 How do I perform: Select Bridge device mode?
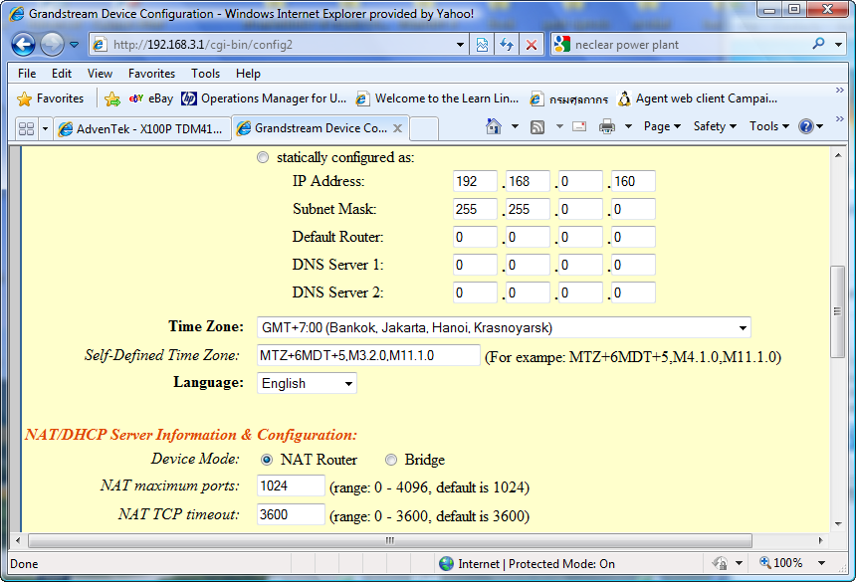(391, 460)
